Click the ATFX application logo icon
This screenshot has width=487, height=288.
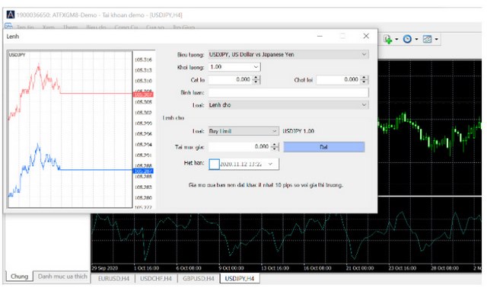point(10,14)
